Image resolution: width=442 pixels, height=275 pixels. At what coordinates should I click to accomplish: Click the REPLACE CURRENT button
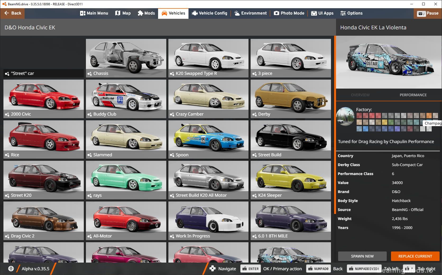[415, 256]
